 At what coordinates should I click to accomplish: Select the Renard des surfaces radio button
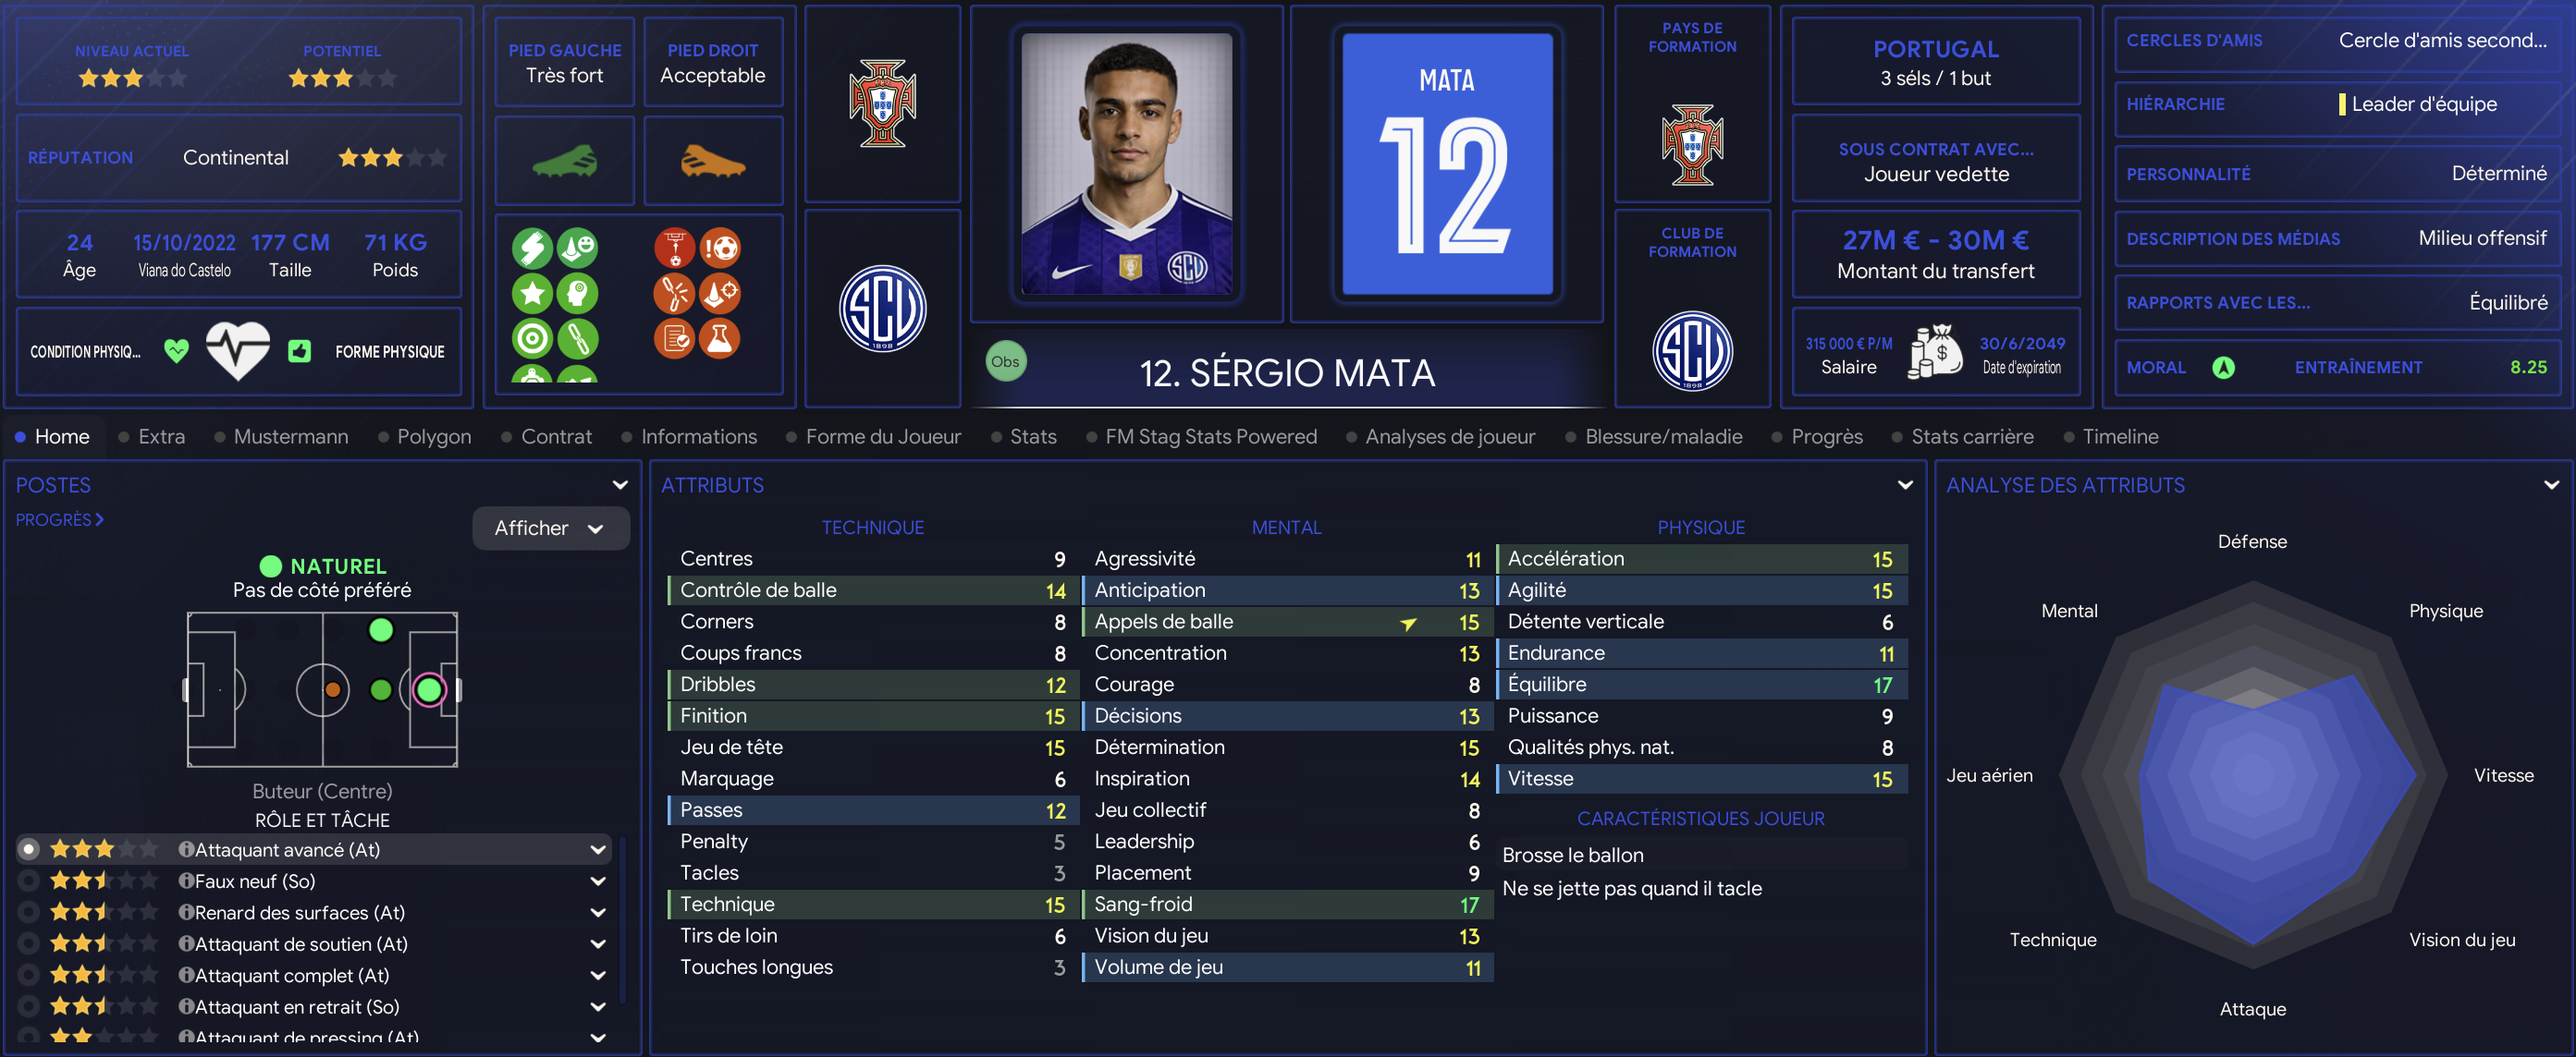29,912
